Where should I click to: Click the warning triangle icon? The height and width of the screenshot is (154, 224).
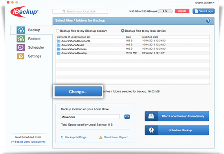pos(101,137)
